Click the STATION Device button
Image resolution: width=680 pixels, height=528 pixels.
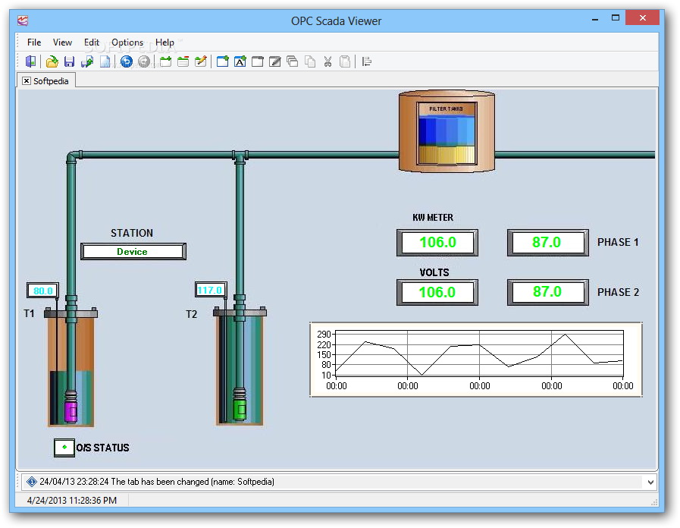tap(133, 252)
